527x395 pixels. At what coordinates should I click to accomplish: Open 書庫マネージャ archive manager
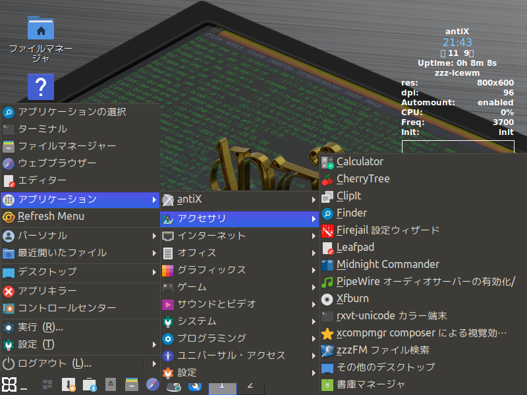pos(423,384)
